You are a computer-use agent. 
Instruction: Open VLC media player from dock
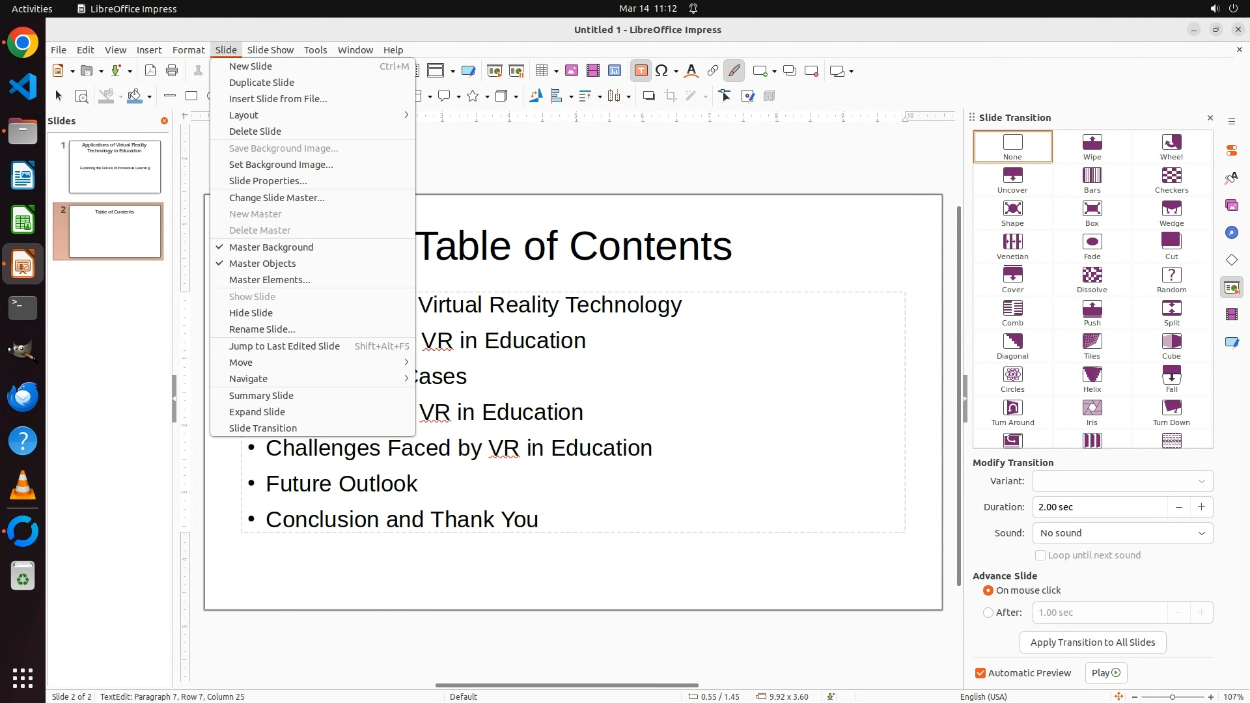point(23,486)
